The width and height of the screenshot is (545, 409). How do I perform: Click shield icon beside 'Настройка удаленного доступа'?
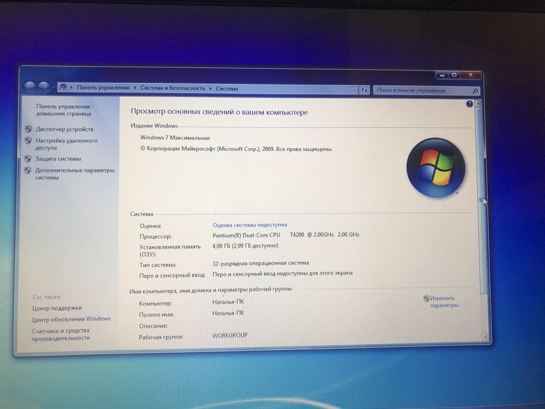tap(28, 141)
